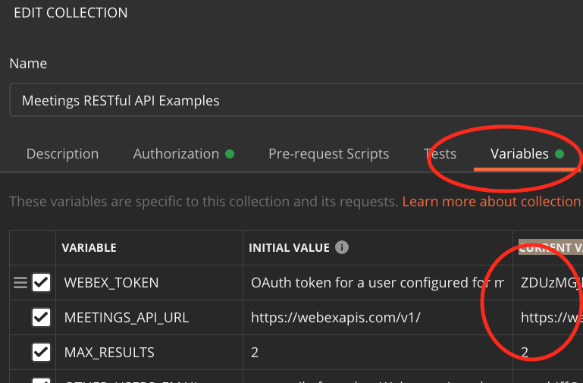Open Learn more about collection variables link
This screenshot has height=383, width=583.
(492, 202)
